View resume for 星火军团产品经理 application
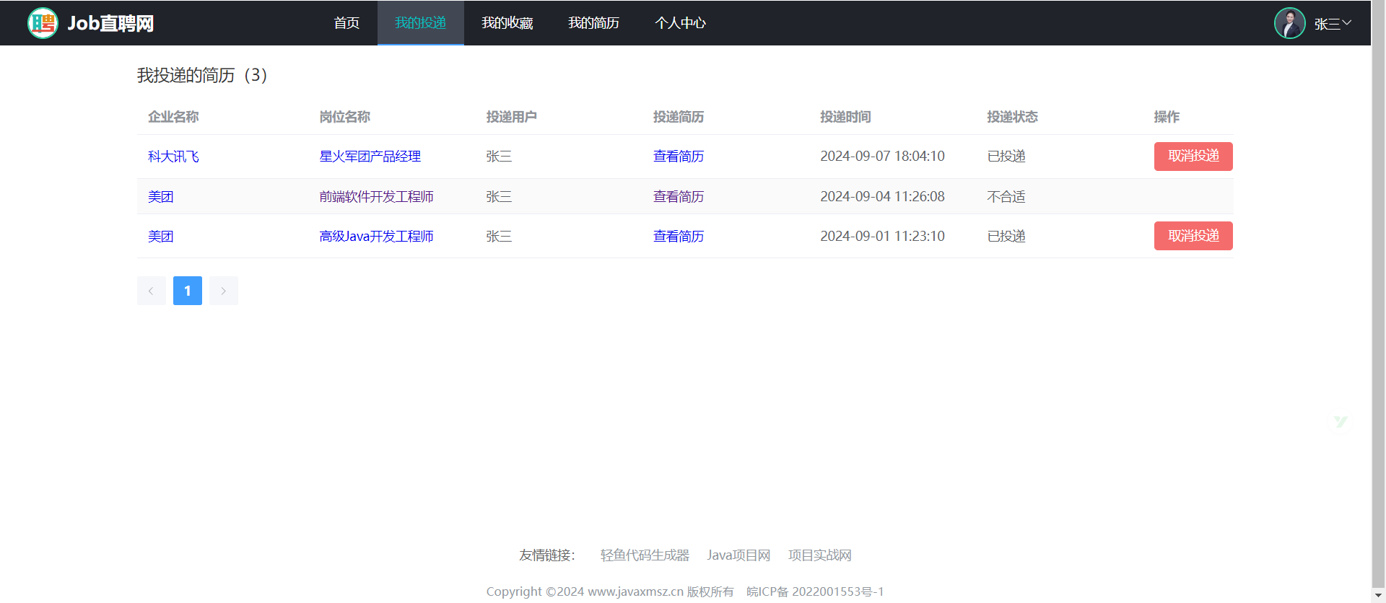Screen dimensions: 1386x603 click(x=679, y=157)
